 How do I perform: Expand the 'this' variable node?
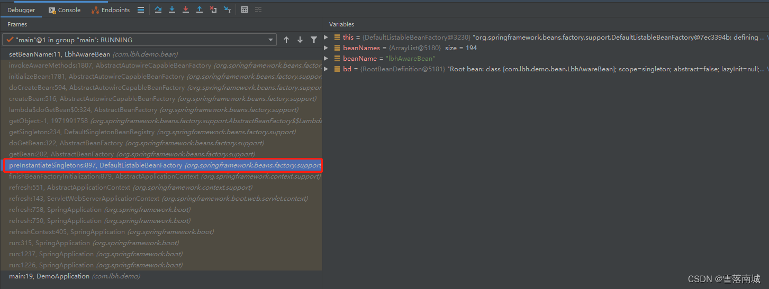326,38
